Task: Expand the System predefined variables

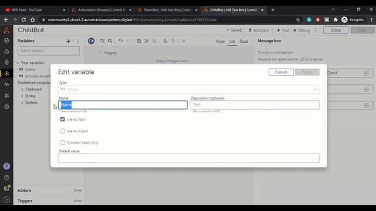Action: pyautogui.click(x=22, y=103)
